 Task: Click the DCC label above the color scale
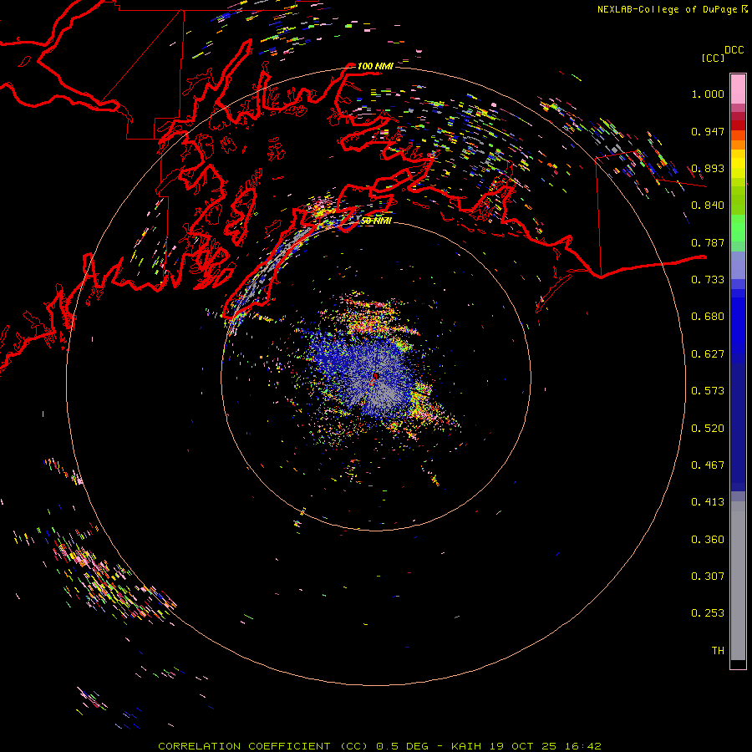(734, 50)
